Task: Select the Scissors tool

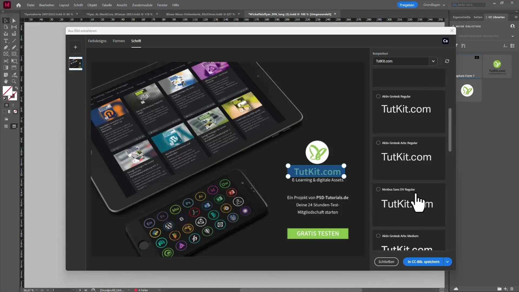Action: 6,61
